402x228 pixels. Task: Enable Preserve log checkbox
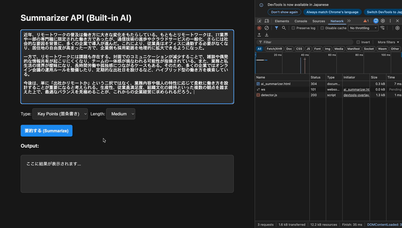(293, 28)
